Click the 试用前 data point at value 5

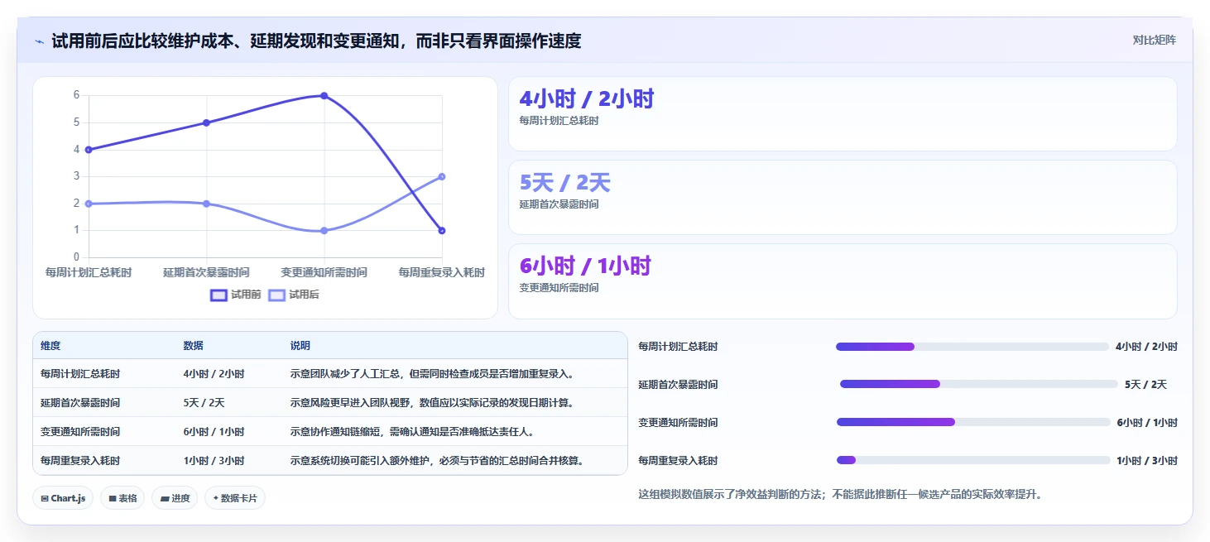[x=206, y=122]
